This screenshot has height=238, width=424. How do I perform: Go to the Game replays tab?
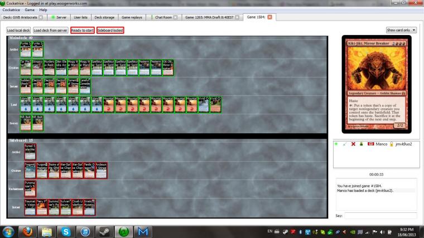click(x=132, y=17)
